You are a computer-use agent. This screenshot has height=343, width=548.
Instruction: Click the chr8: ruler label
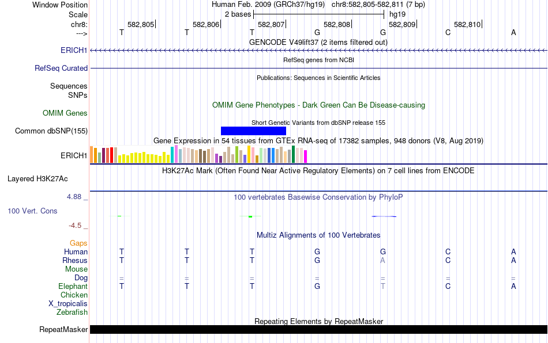click(80, 24)
